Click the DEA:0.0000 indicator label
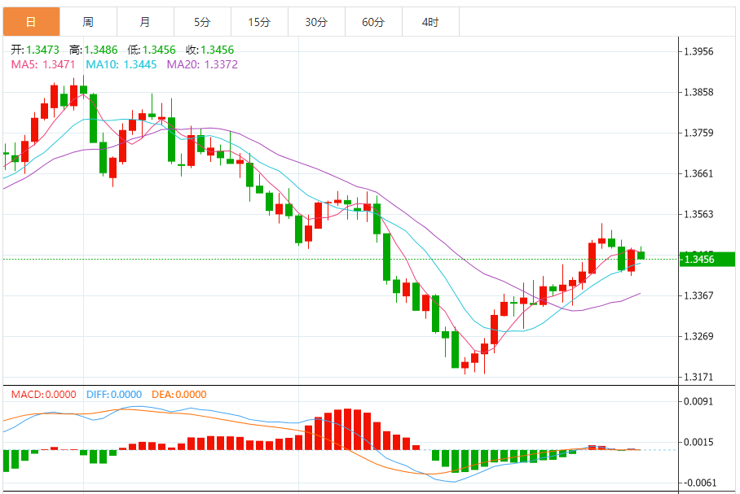The image size is (740, 494). tap(178, 395)
